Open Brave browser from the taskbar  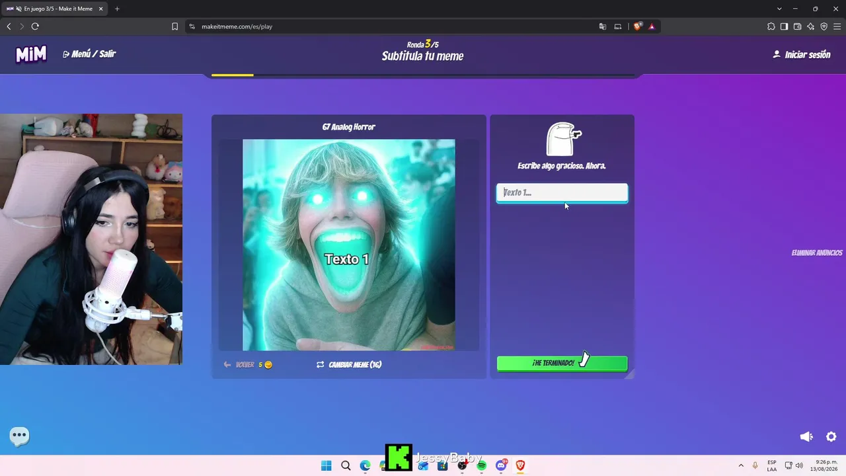520,465
